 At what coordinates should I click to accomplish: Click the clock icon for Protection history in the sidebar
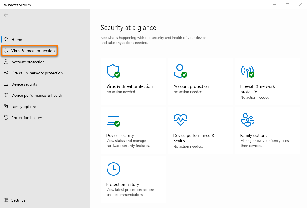(x=6, y=118)
